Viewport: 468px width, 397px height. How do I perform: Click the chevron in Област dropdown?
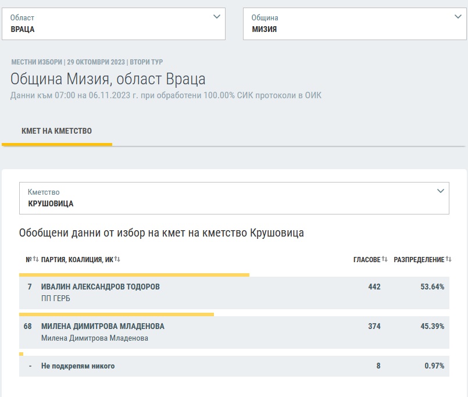(x=217, y=17)
